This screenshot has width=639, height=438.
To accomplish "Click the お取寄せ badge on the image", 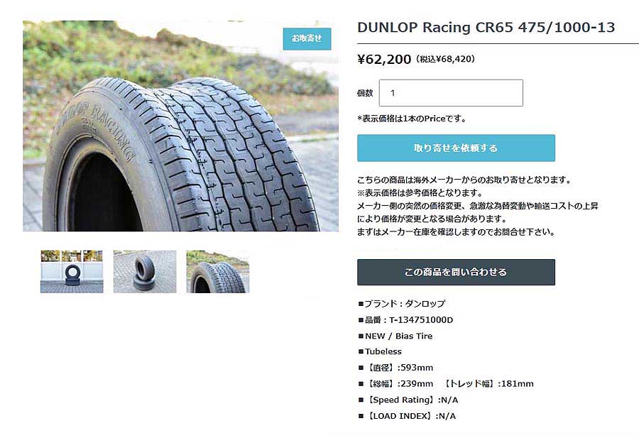I will click(x=307, y=39).
